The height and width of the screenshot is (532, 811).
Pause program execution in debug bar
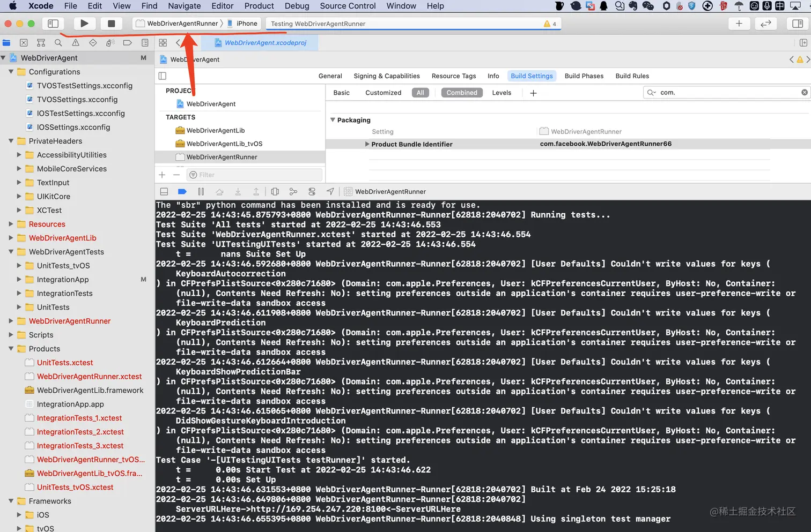pyautogui.click(x=201, y=192)
